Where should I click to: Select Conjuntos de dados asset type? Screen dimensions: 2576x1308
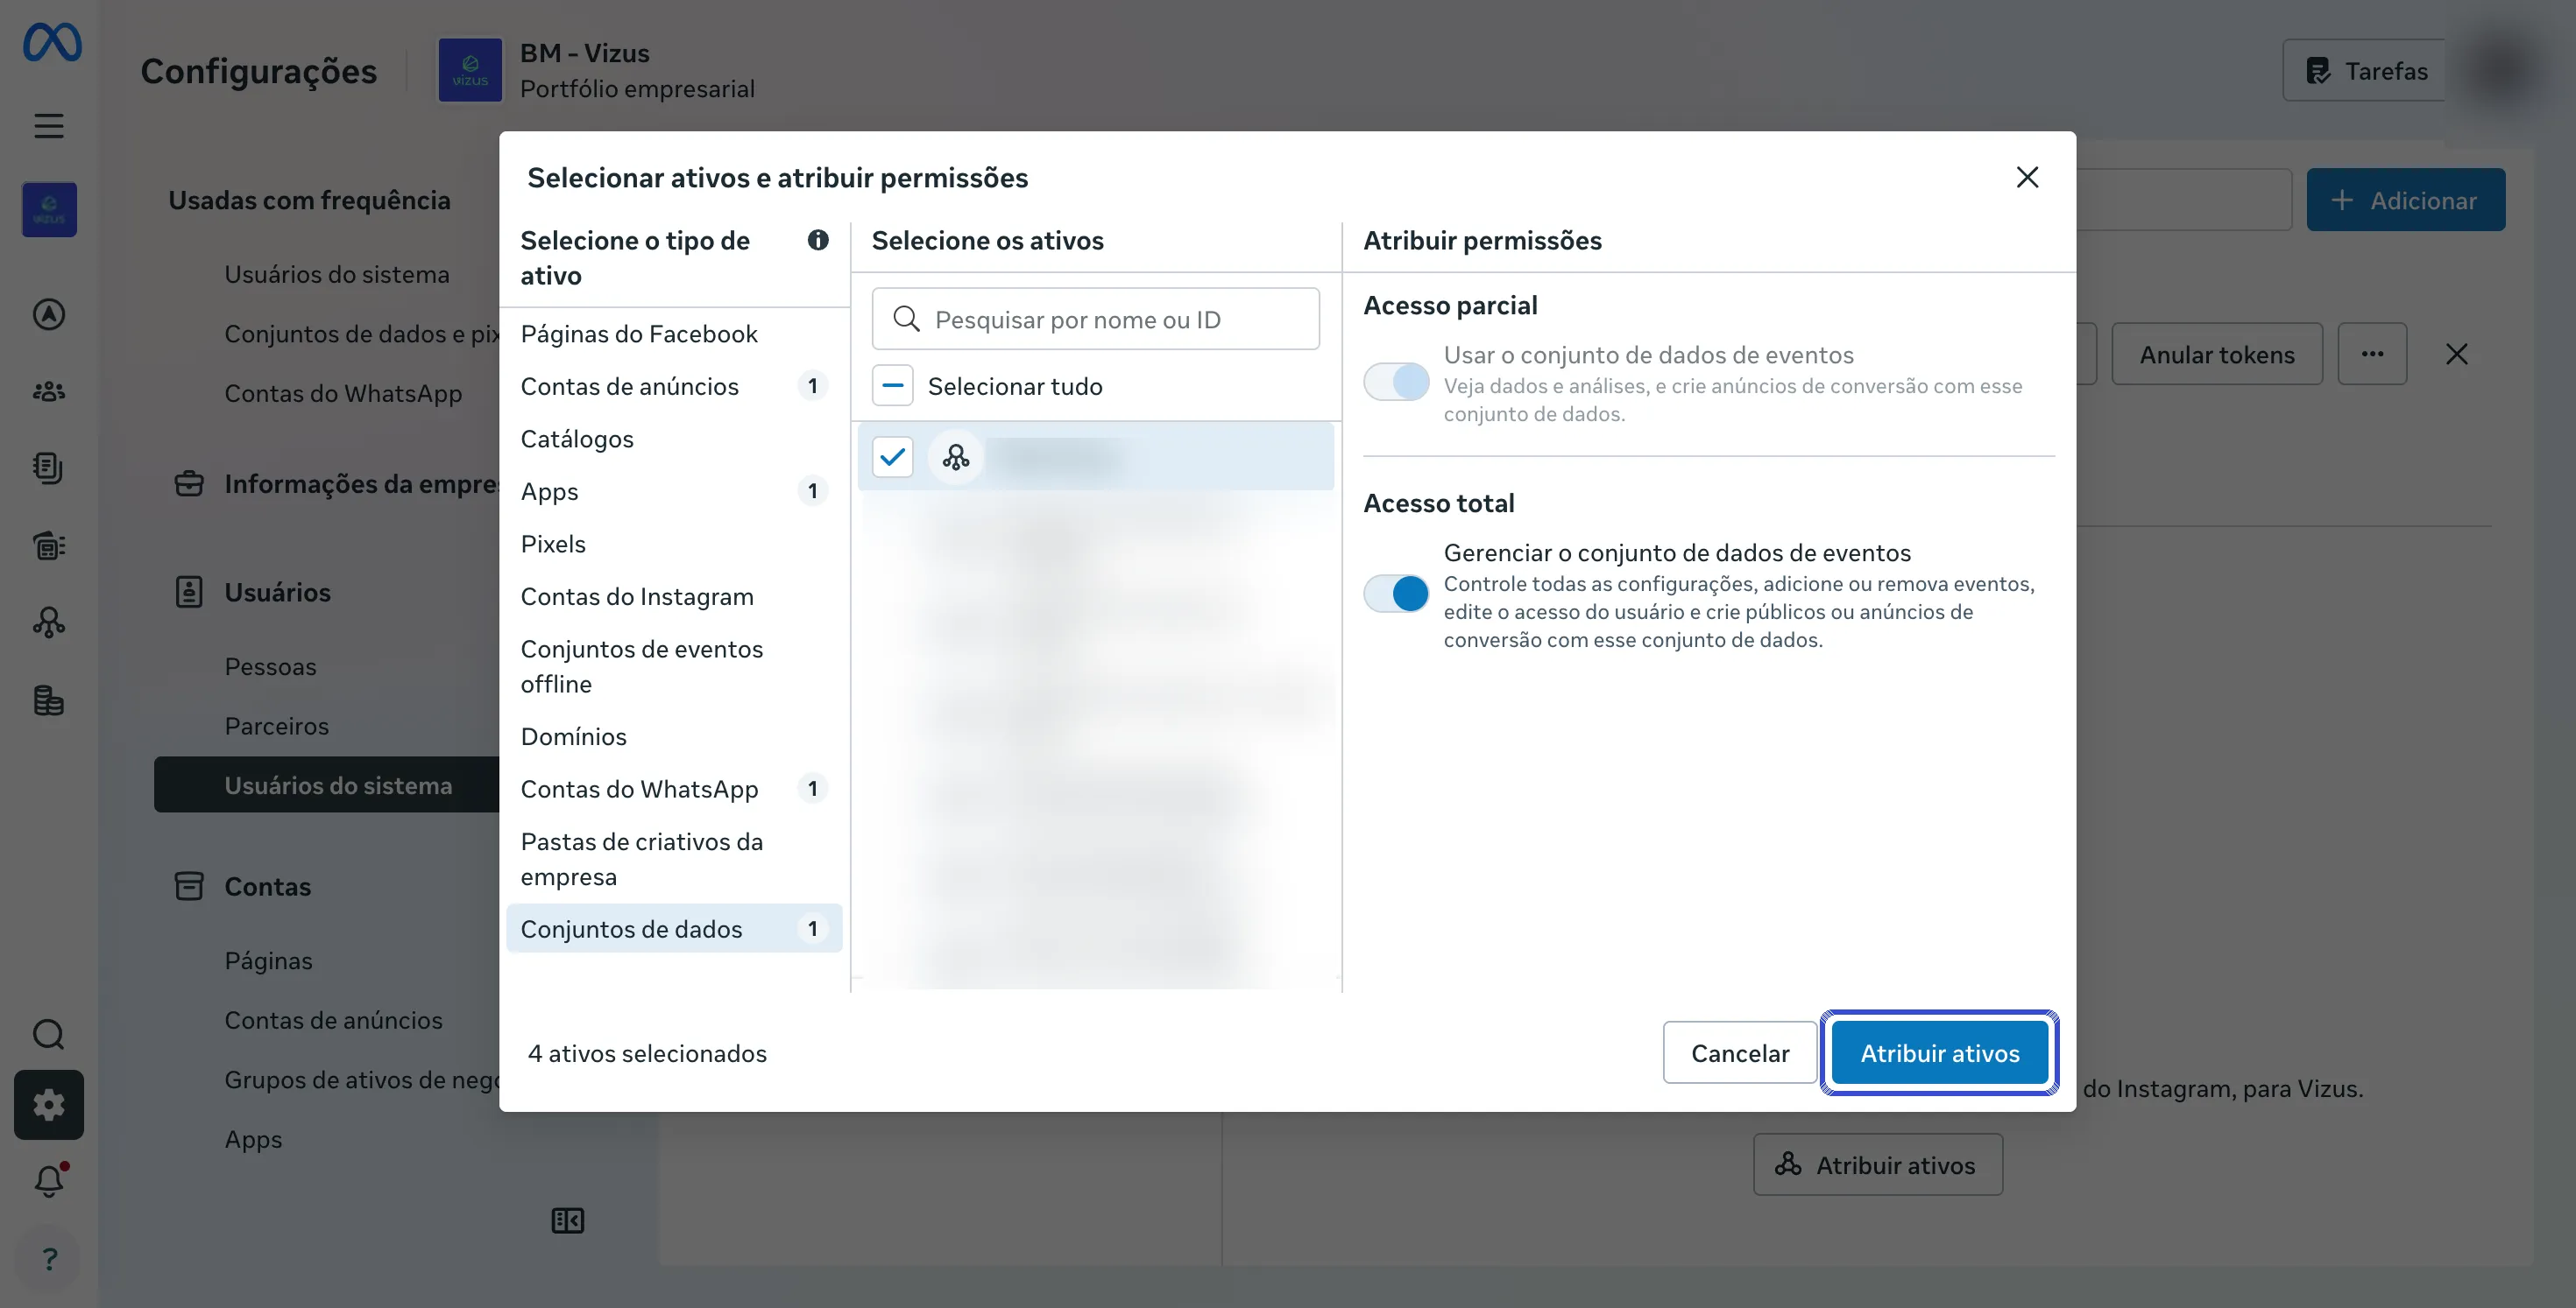(x=674, y=929)
